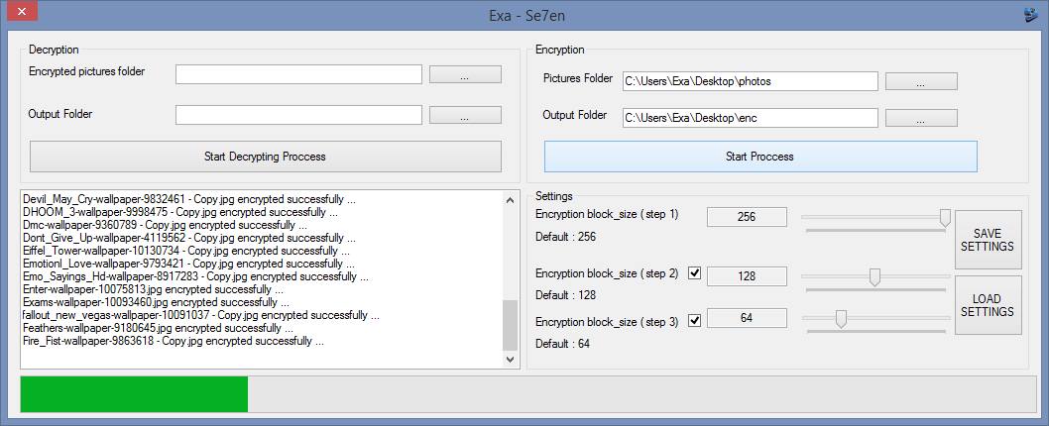
Task: Select the step 1 block size value 256
Action: 747,216
